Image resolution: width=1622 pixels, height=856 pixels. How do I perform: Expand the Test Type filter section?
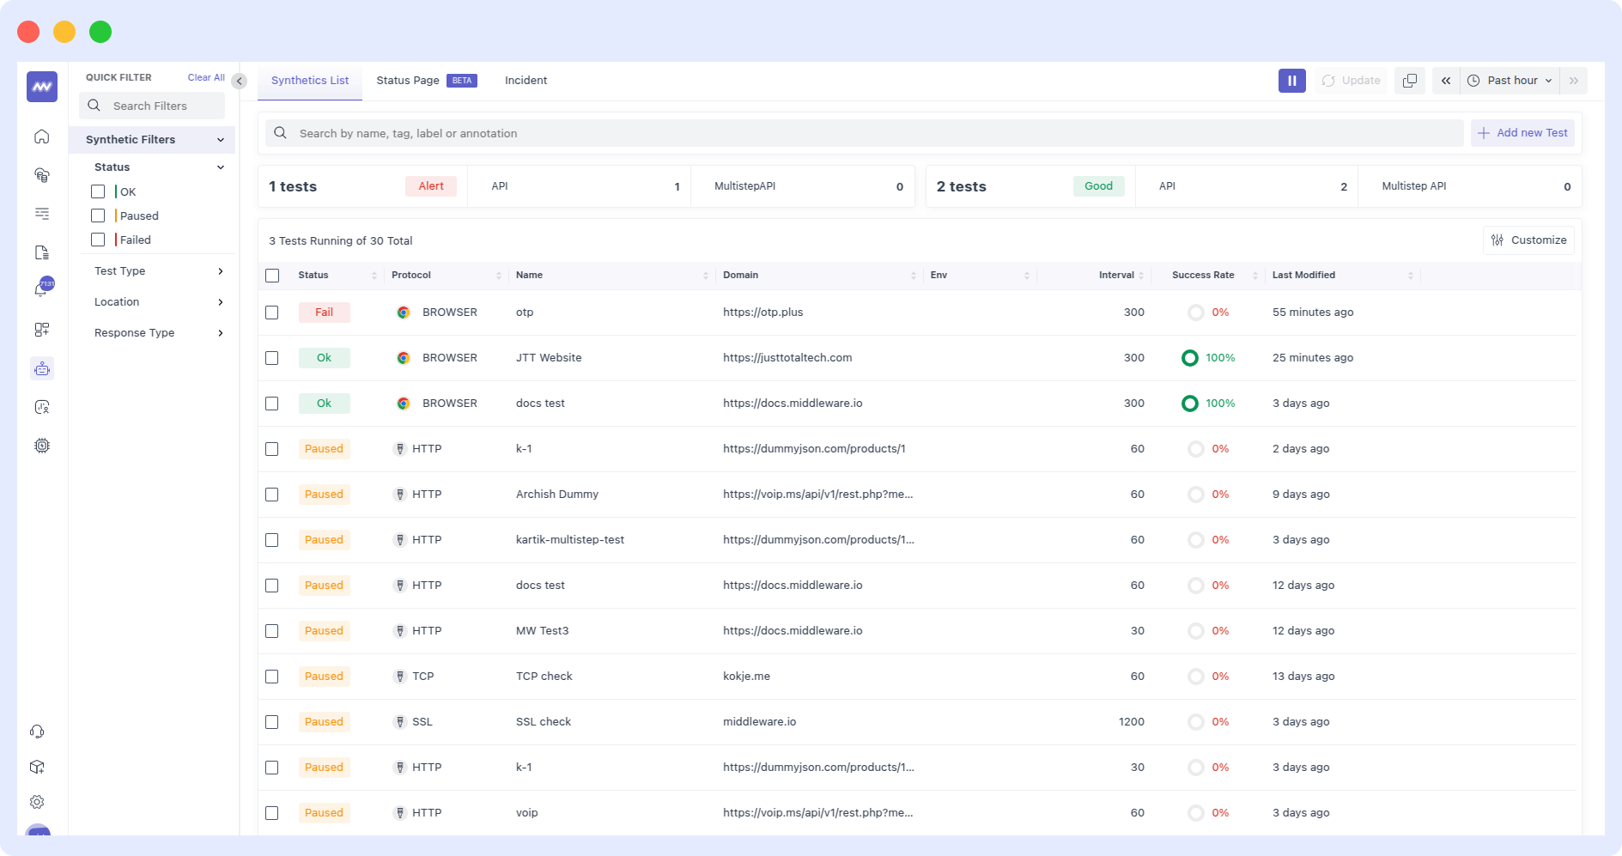pos(157,270)
